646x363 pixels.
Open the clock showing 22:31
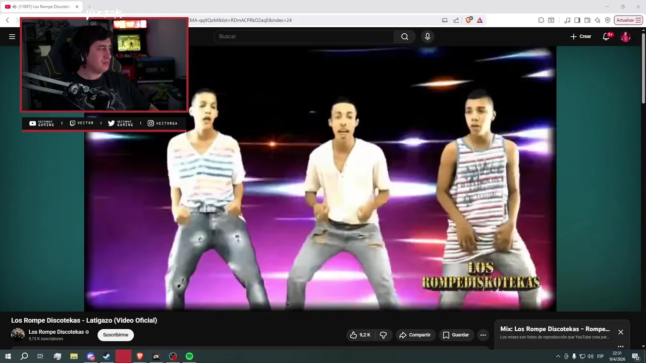pos(617,356)
